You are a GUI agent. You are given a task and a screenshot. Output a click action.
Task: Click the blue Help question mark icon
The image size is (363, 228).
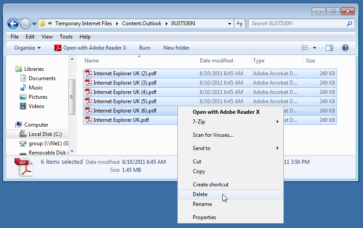(x=345, y=48)
